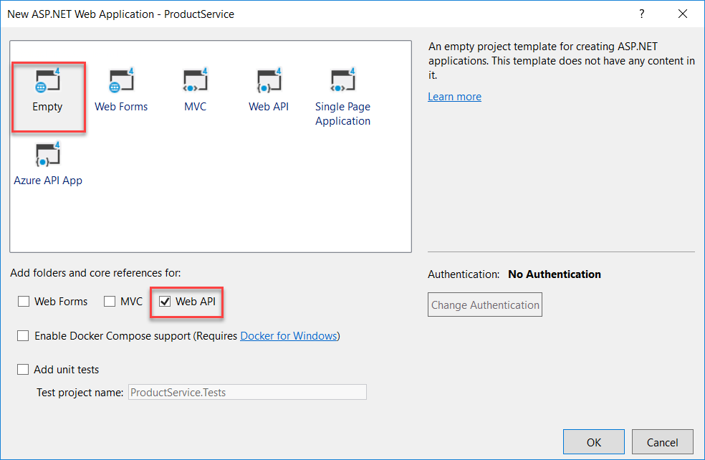
Task: Select the Web API template
Action: [x=269, y=90]
